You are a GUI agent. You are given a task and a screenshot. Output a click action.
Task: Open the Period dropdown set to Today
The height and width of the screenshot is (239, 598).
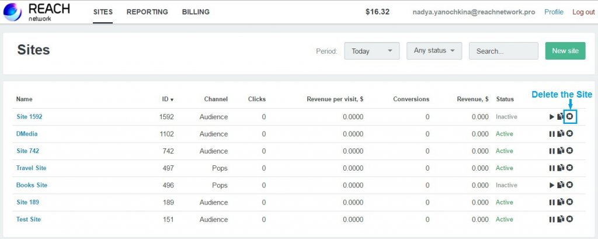coord(372,51)
